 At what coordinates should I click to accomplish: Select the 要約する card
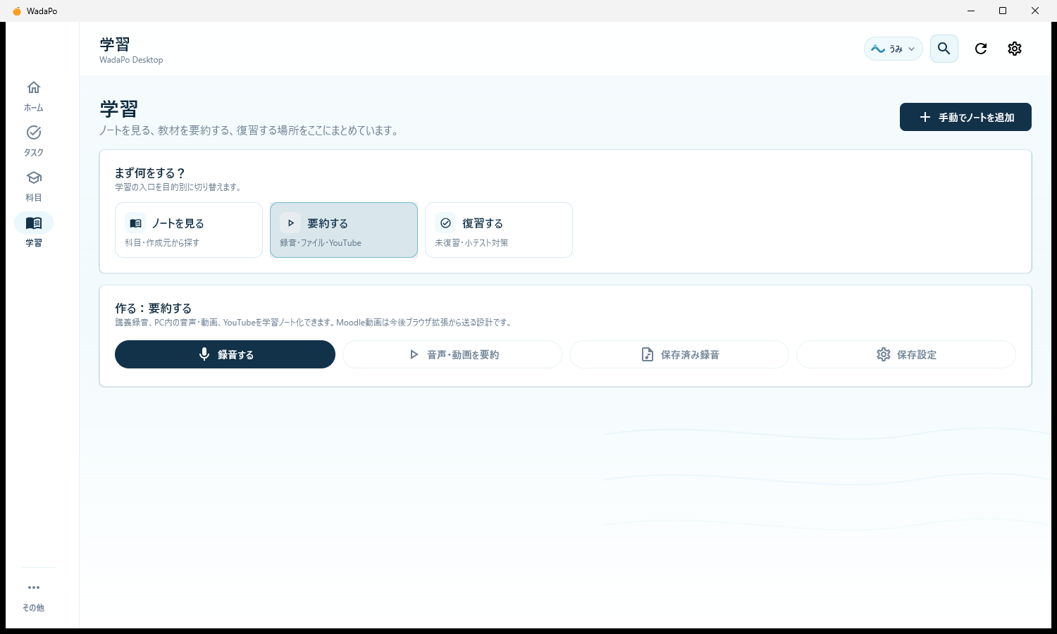coord(344,230)
